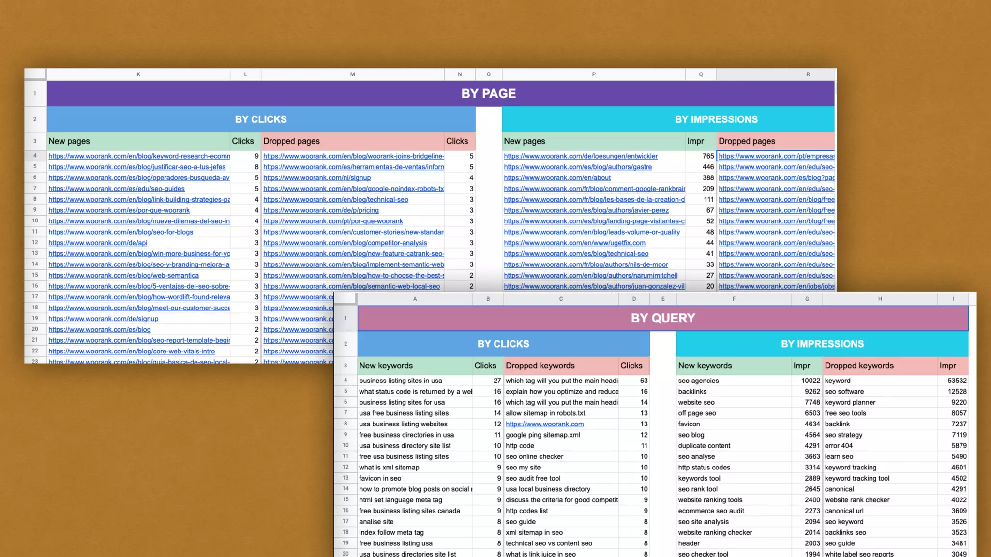Screen dimensions: 991x557
Task: Click the impressions value 53532
Action: click(956, 381)
